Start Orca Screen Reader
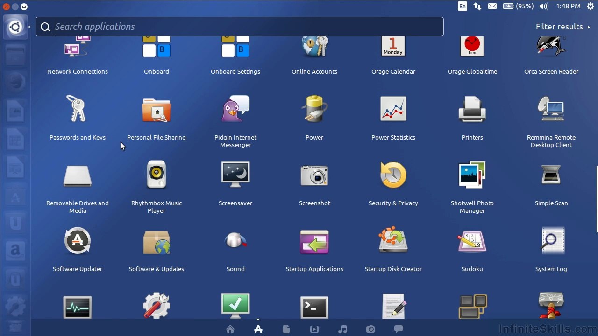The image size is (598, 336). pos(551,55)
